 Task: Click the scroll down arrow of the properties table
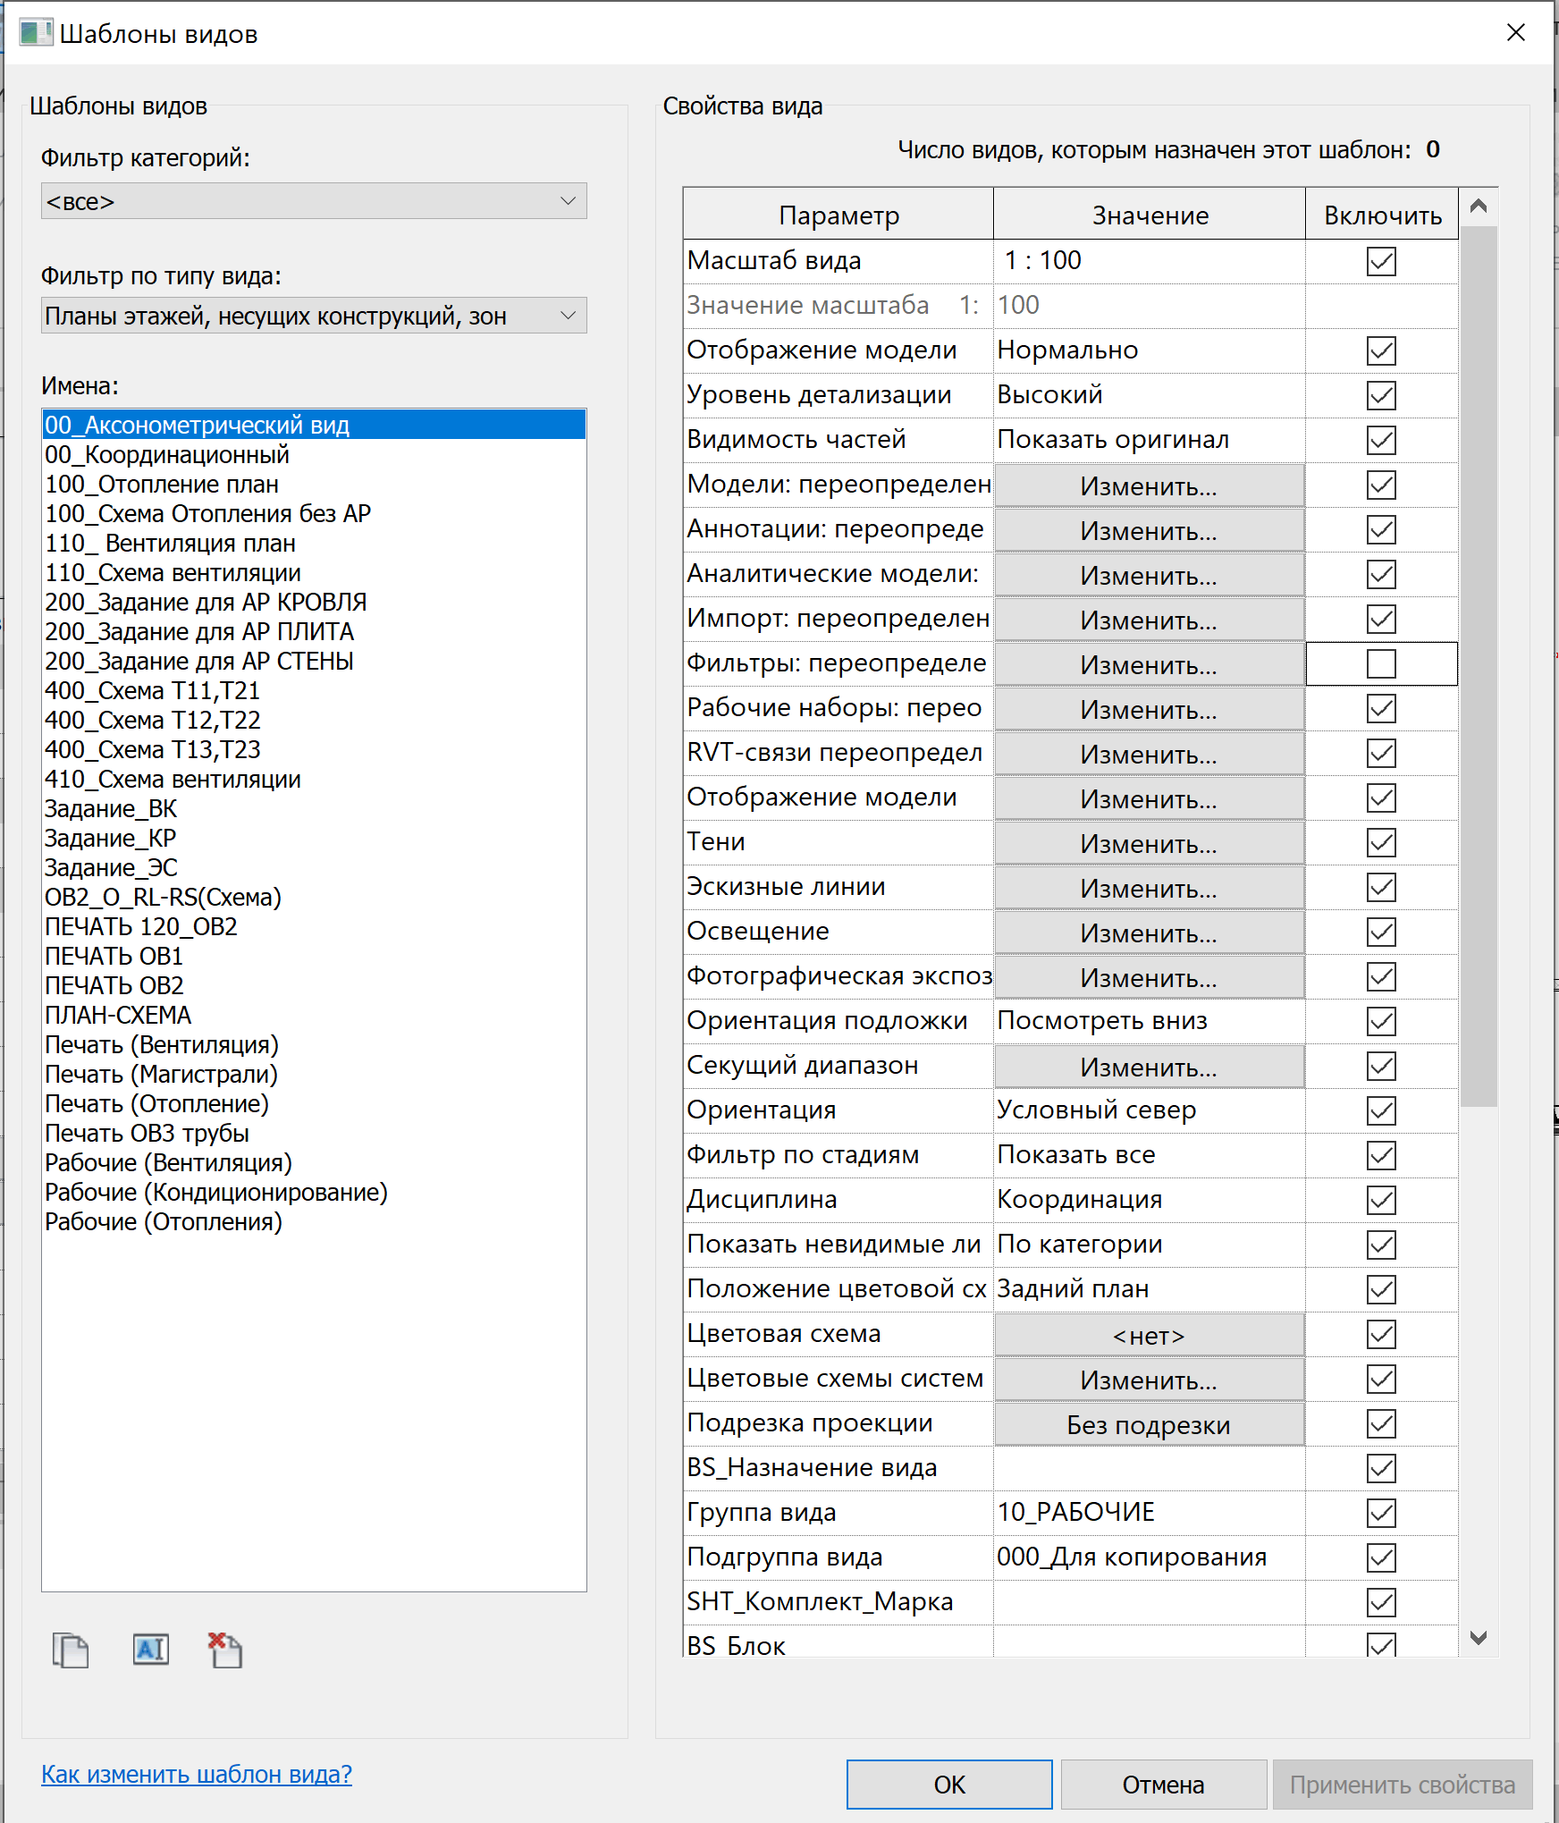tap(1479, 1638)
